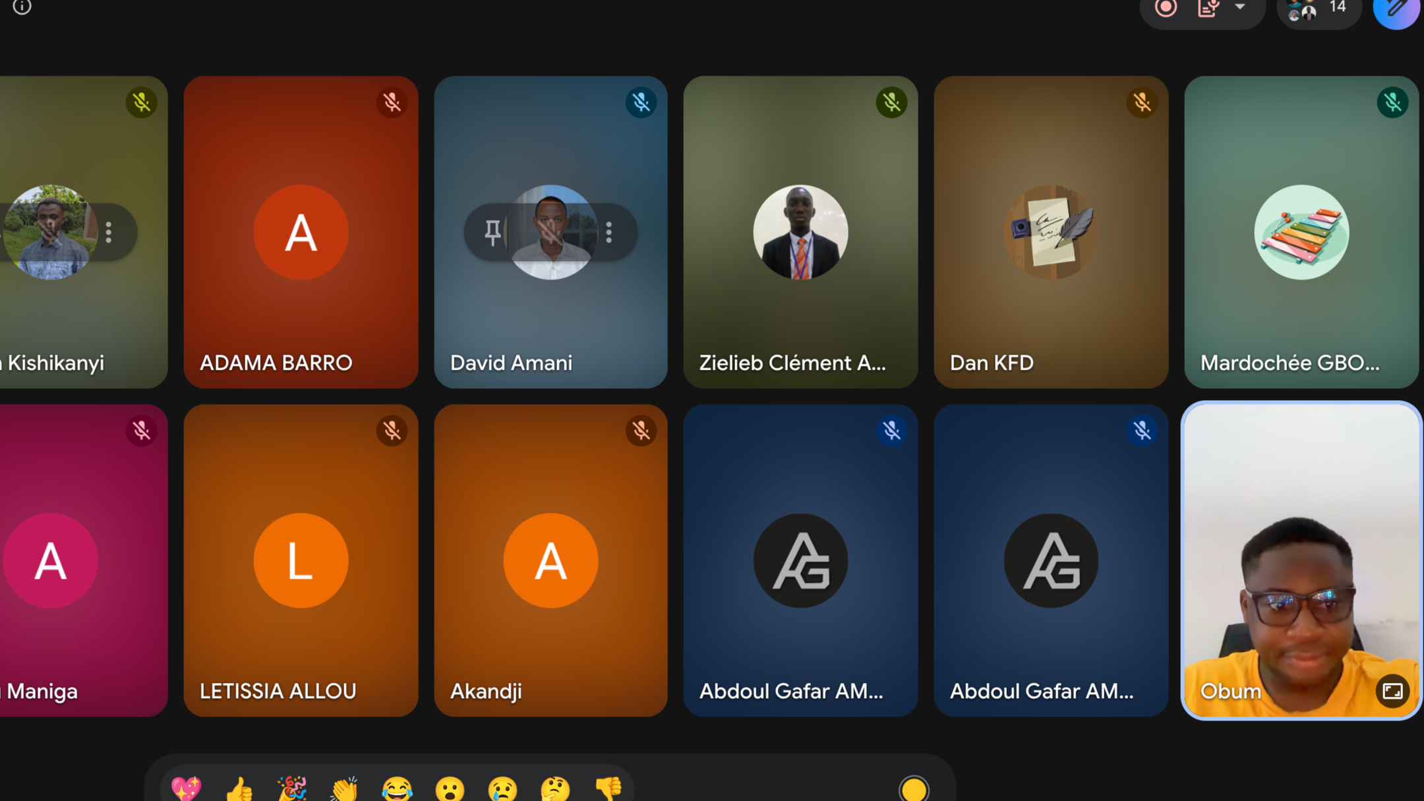This screenshot has height=801, width=1424.
Task: Open the meeting notes icon
Action: [x=1208, y=8]
